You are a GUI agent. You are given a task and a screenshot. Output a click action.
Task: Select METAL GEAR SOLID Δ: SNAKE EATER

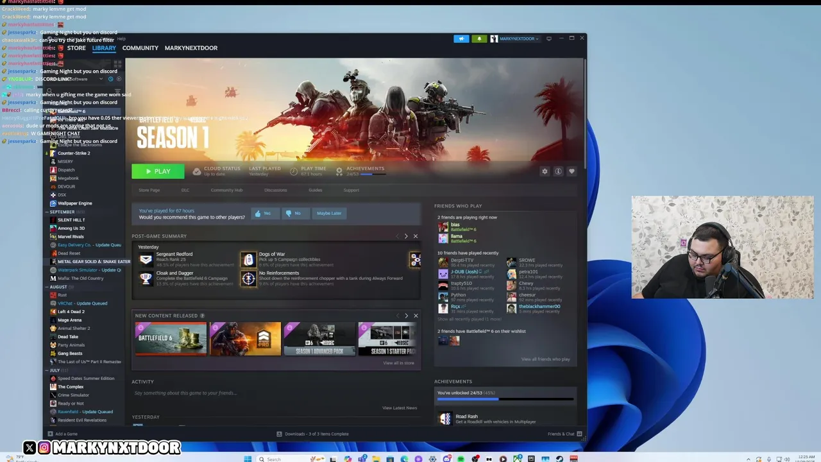(x=89, y=262)
